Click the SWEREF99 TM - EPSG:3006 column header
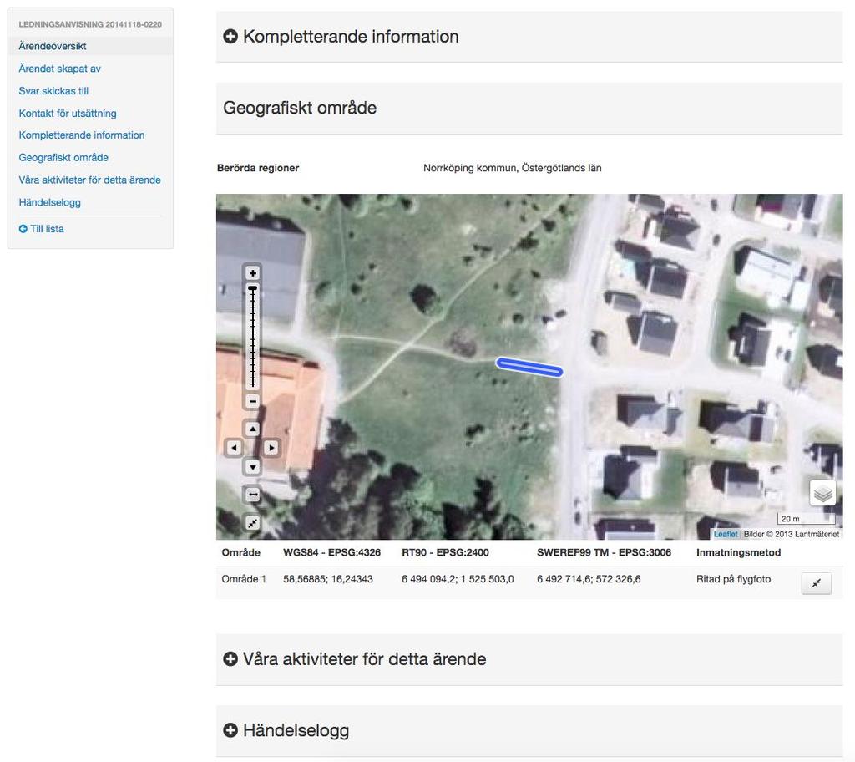The width and height of the screenshot is (855, 762). 604,552
